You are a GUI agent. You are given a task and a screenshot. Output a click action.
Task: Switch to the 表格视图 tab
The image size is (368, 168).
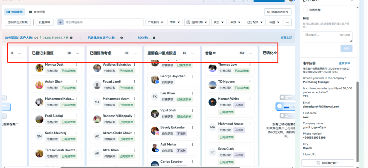pyautogui.click(x=37, y=12)
